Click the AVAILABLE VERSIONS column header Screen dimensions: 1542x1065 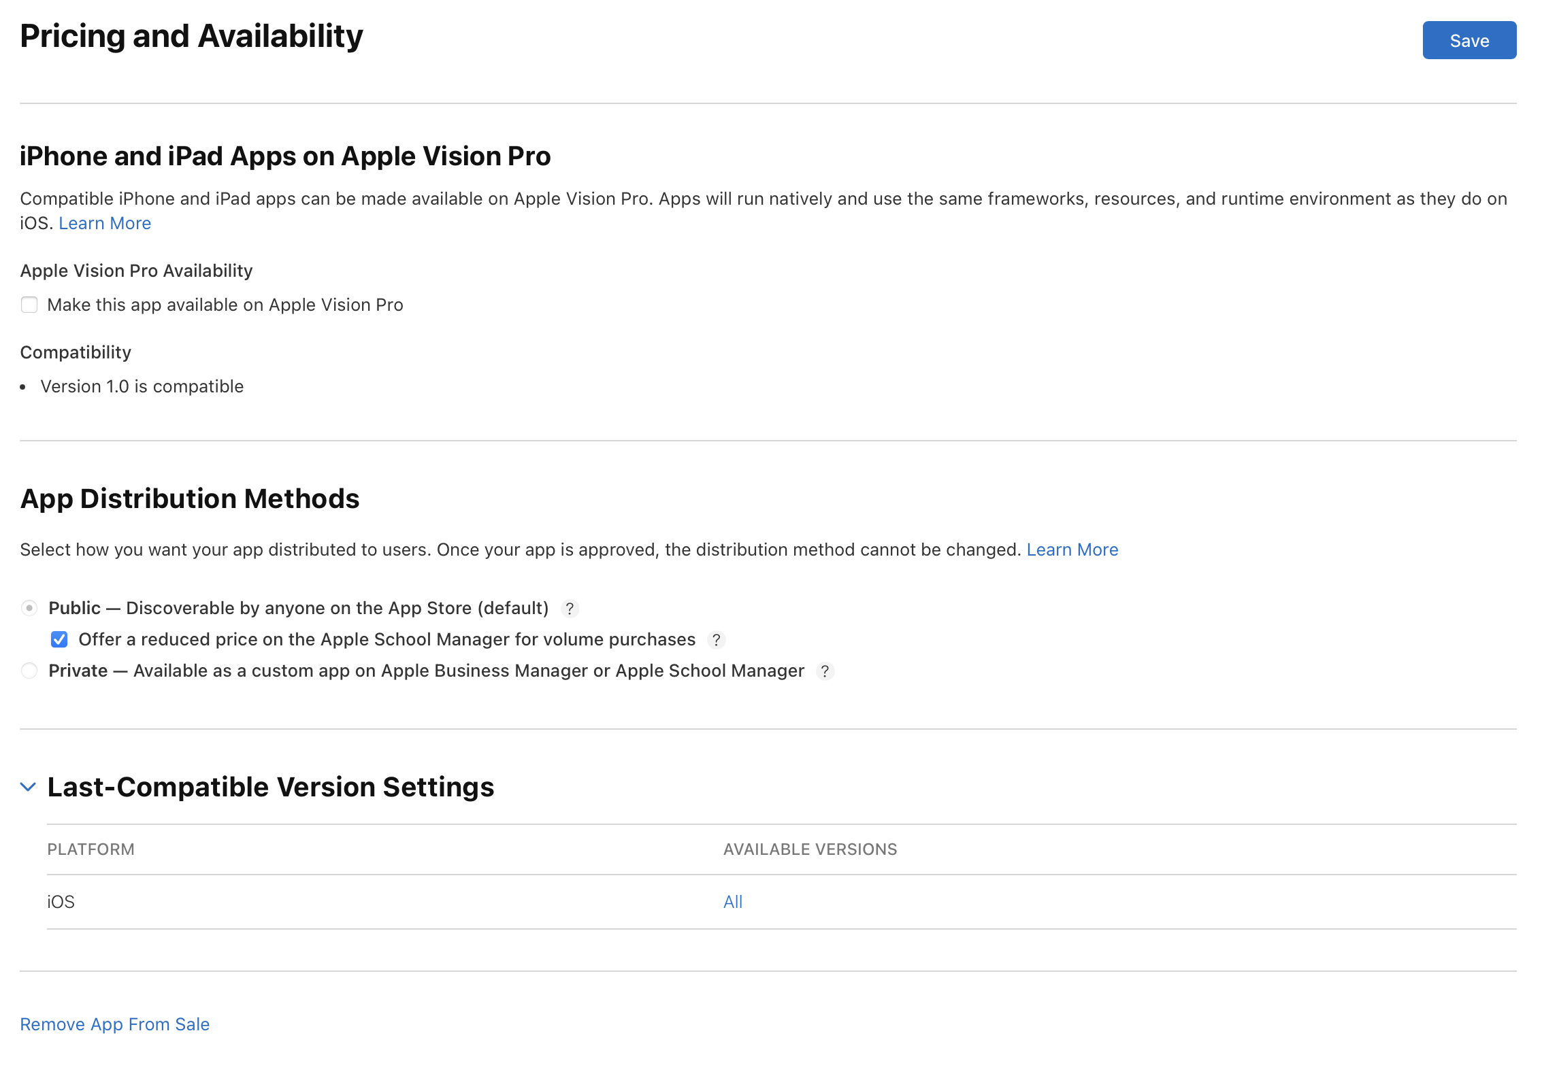point(809,849)
